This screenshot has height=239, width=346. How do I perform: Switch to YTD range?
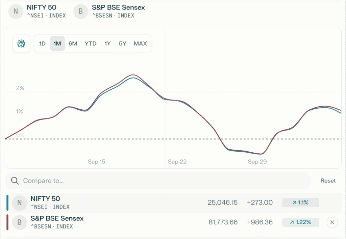pyautogui.click(x=90, y=44)
